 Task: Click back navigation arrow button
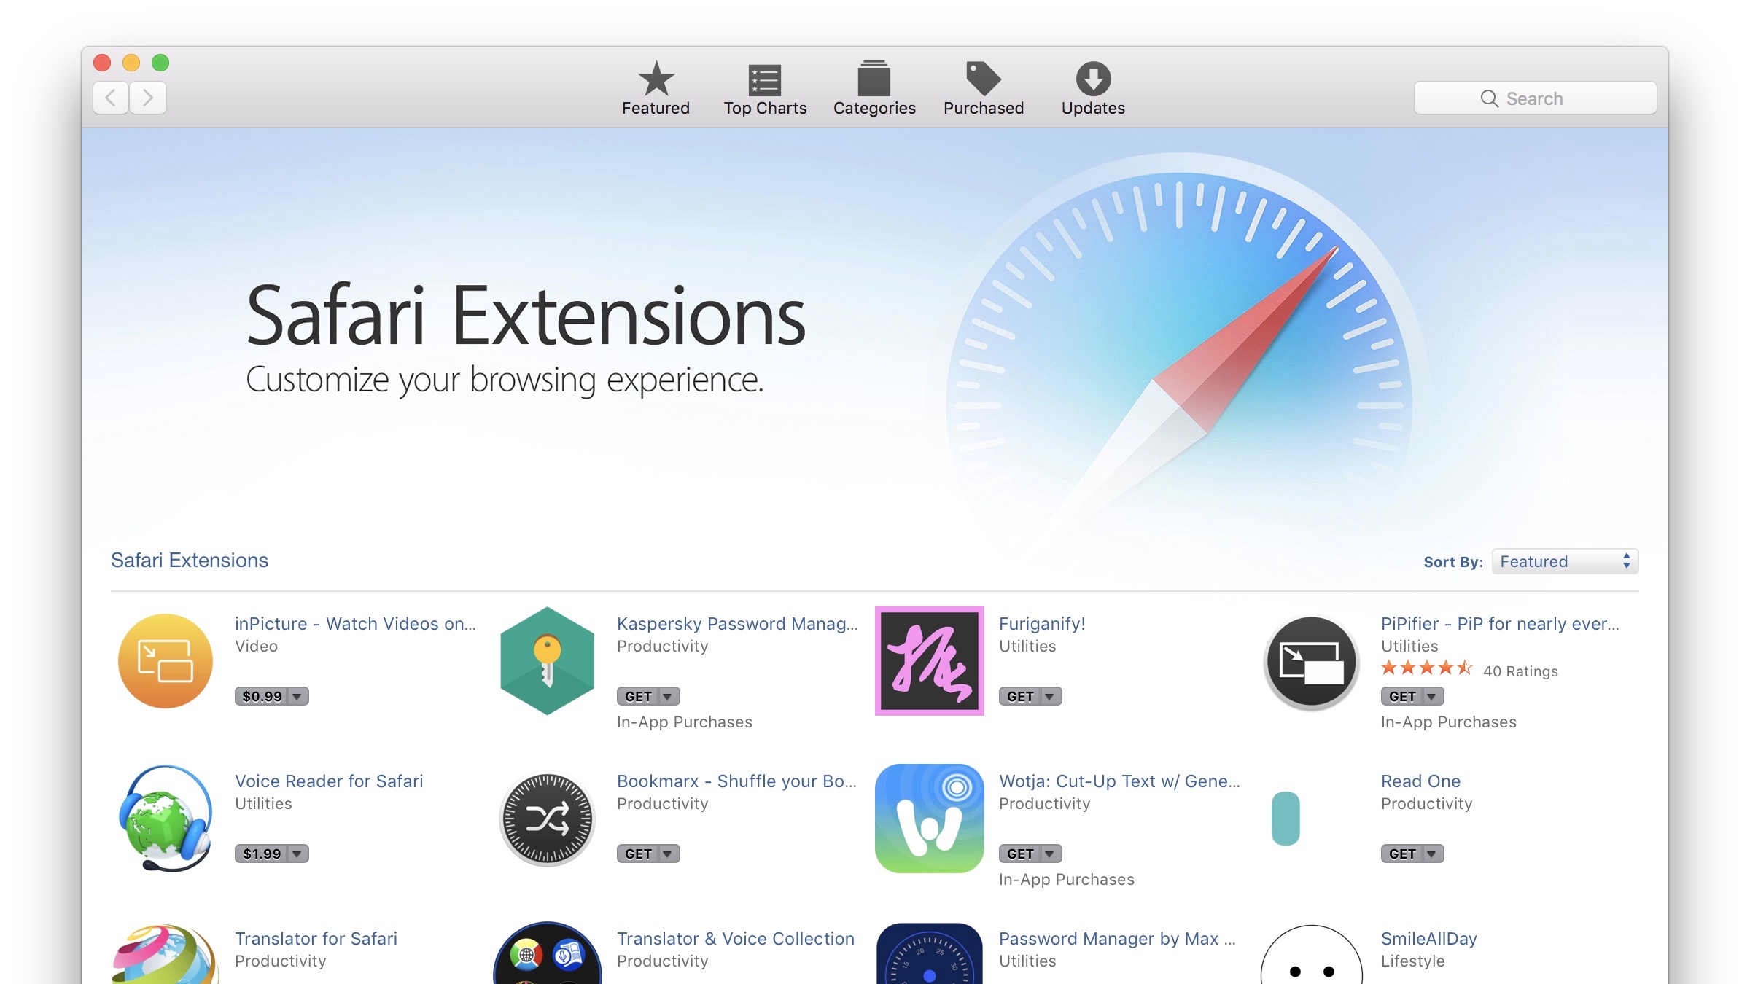click(111, 96)
